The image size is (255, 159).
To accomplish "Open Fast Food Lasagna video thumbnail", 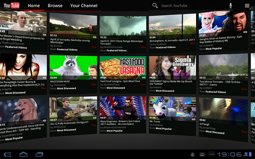I will coord(123,68).
